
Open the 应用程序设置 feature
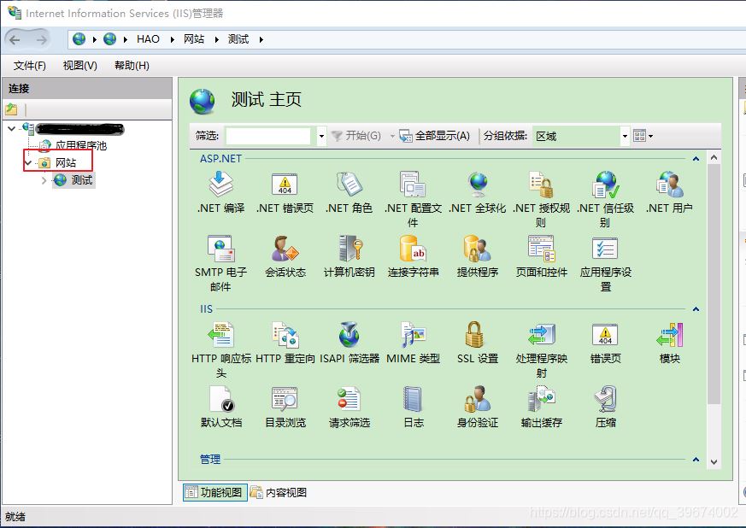click(x=605, y=263)
